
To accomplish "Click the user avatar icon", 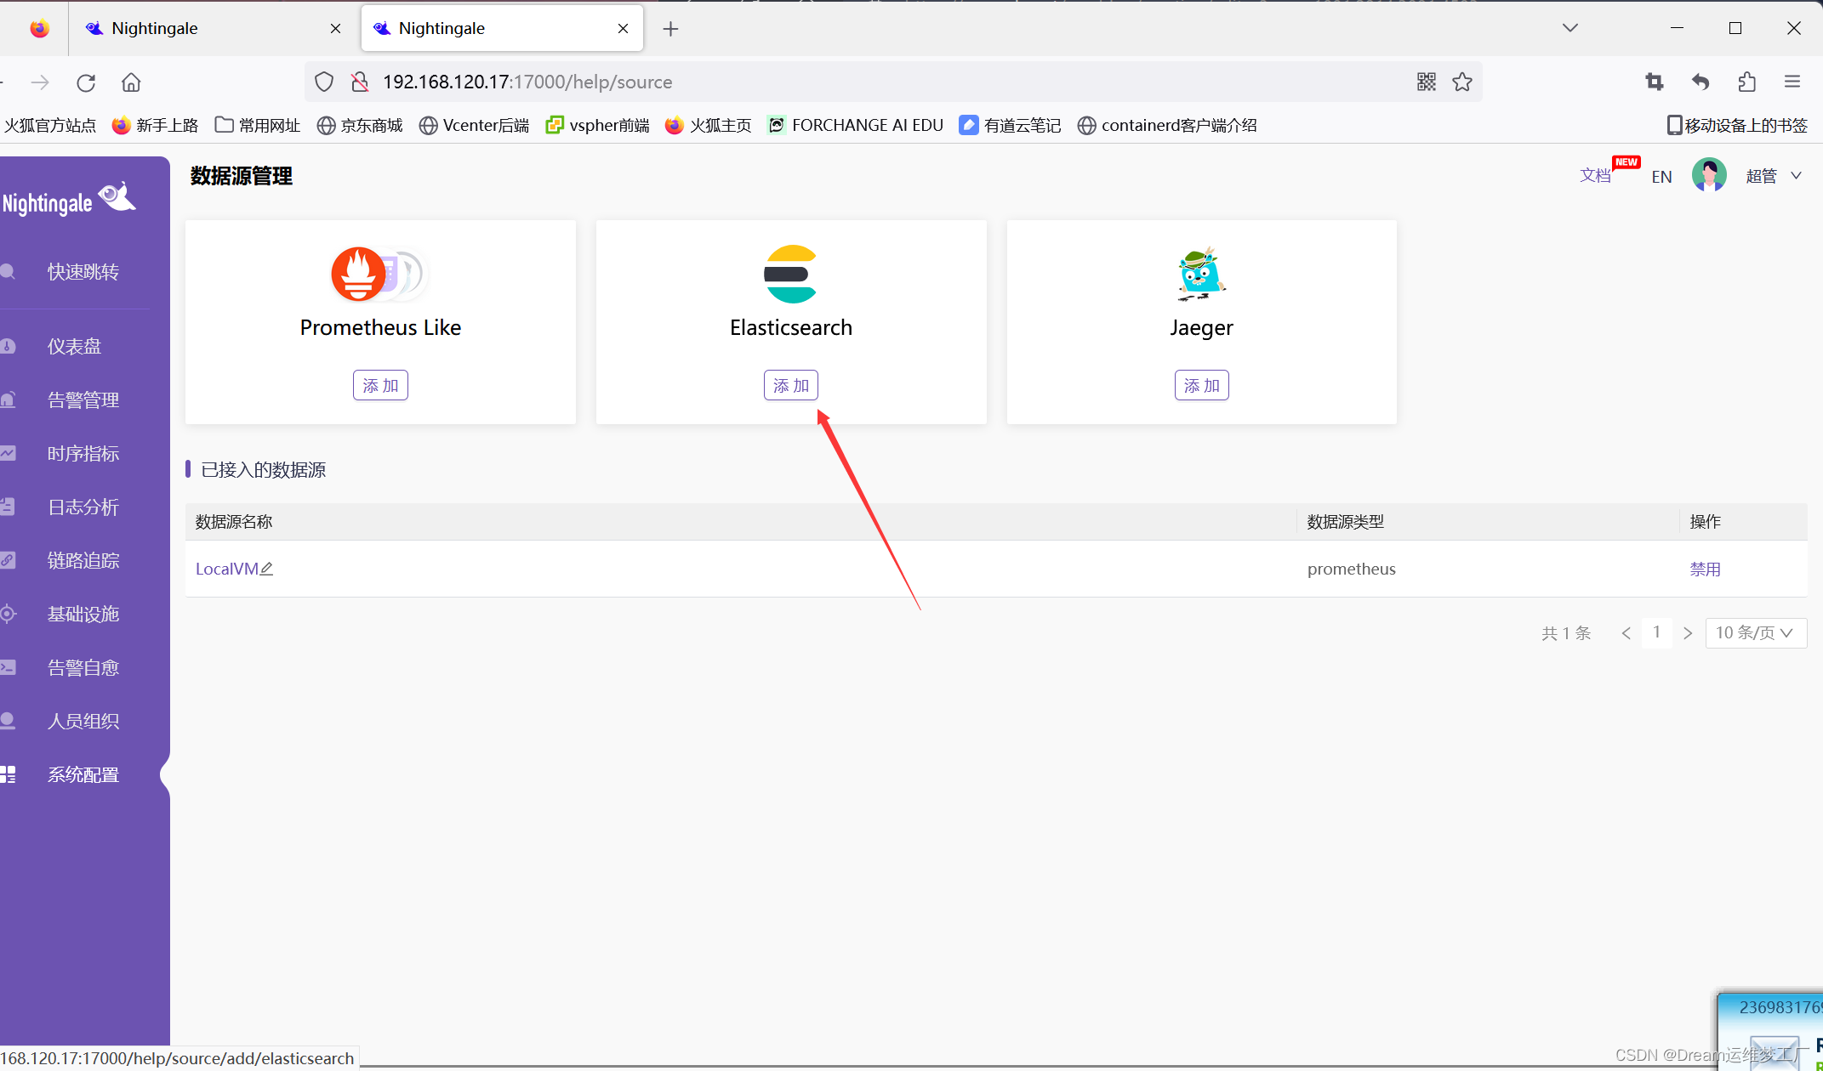I will pyautogui.click(x=1708, y=175).
